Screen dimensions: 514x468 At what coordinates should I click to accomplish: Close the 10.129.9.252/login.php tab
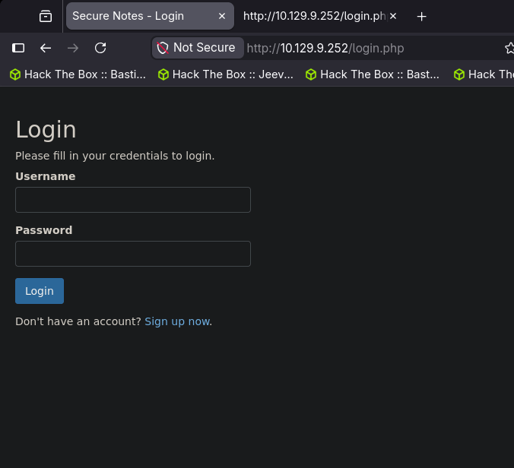392,16
